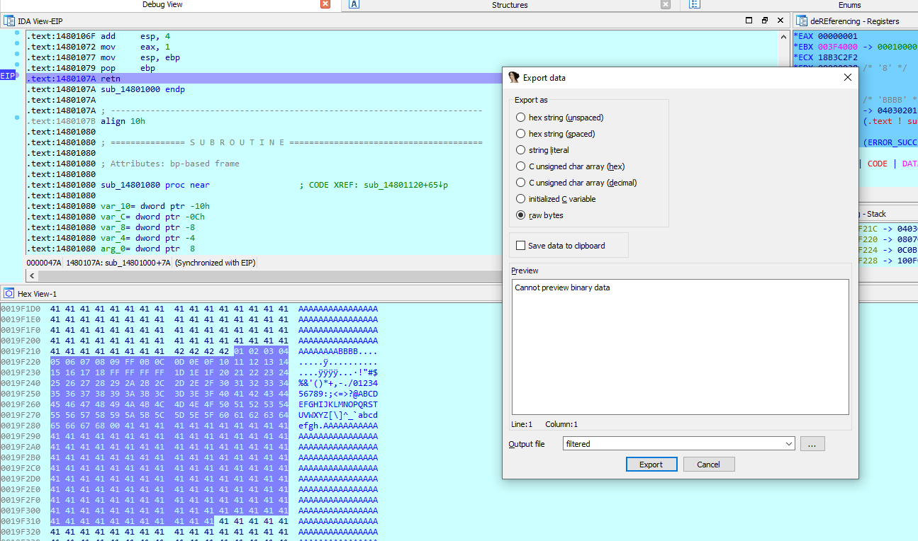Click the var_10= dword ptr -10h line

[x=155, y=206]
